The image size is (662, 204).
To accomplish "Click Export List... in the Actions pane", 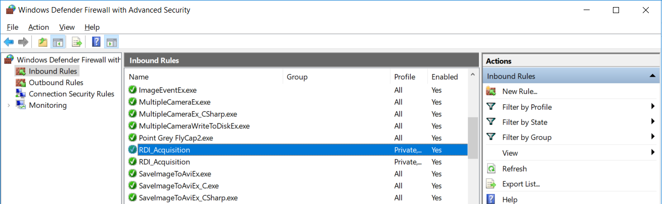I will click(x=521, y=184).
